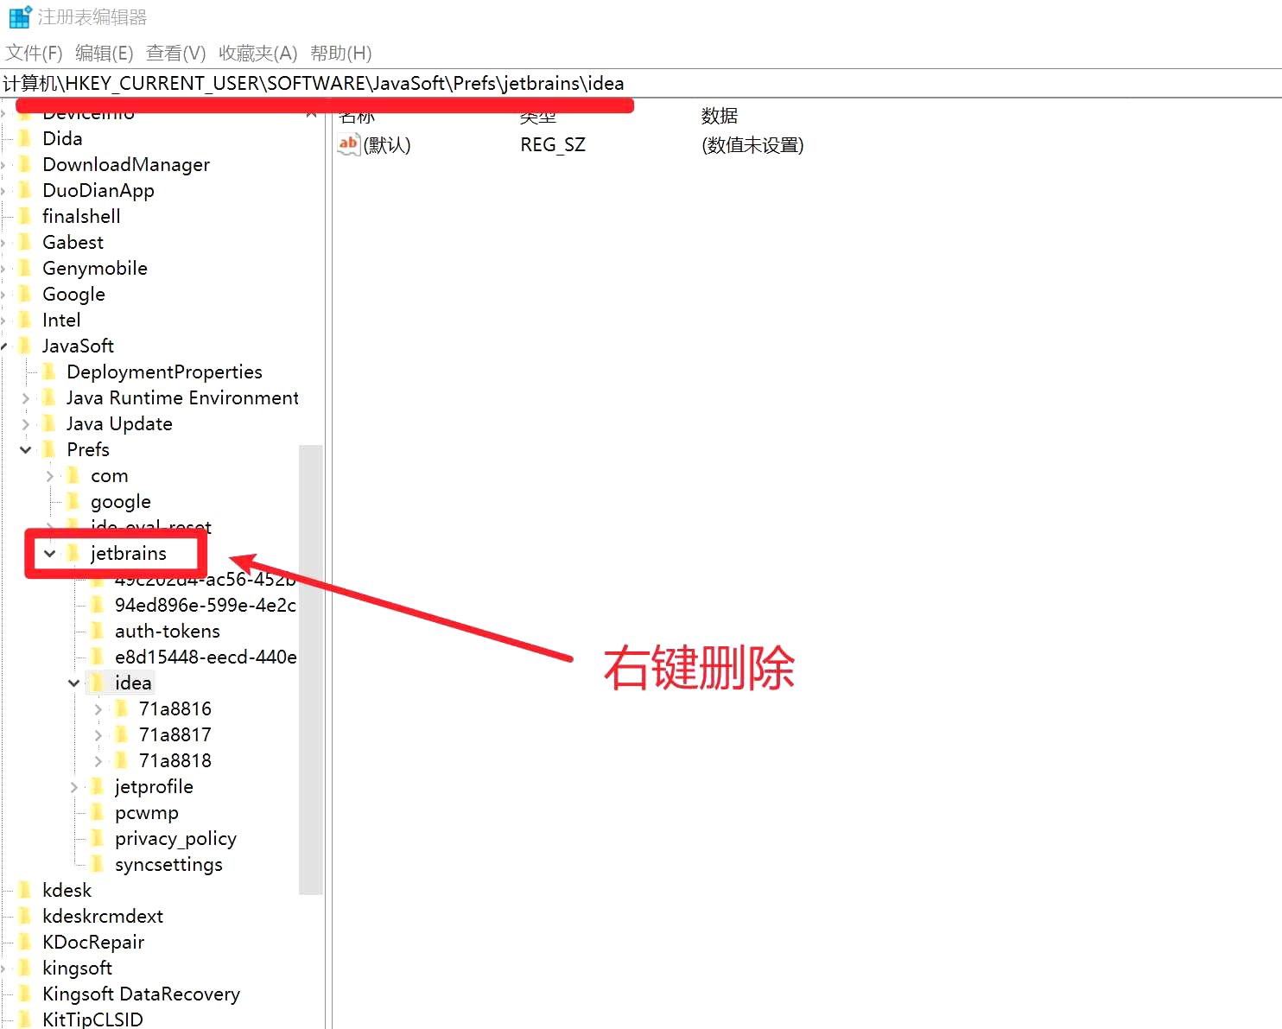Open the 编辑(E) menu

pos(105,54)
